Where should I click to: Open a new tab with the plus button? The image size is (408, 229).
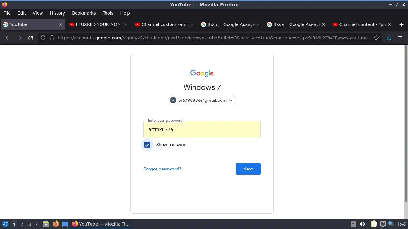pyautogui.click(x=401, y=24)
